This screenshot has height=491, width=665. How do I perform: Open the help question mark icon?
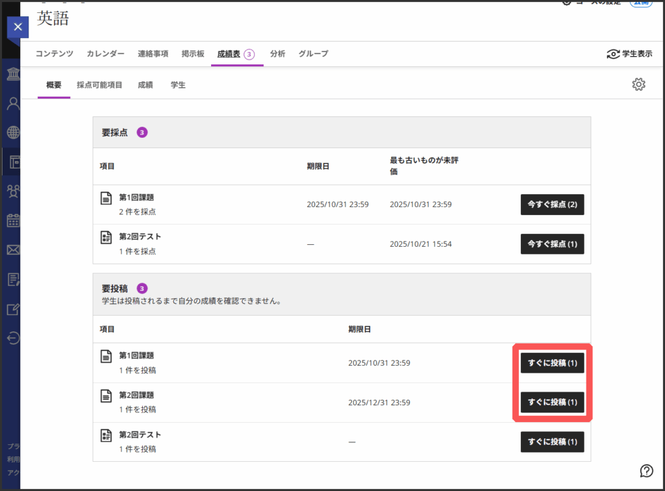(646, 470)
